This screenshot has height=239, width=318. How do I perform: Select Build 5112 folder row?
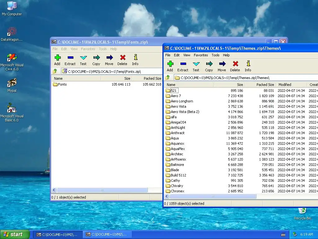tap(241, 175)
